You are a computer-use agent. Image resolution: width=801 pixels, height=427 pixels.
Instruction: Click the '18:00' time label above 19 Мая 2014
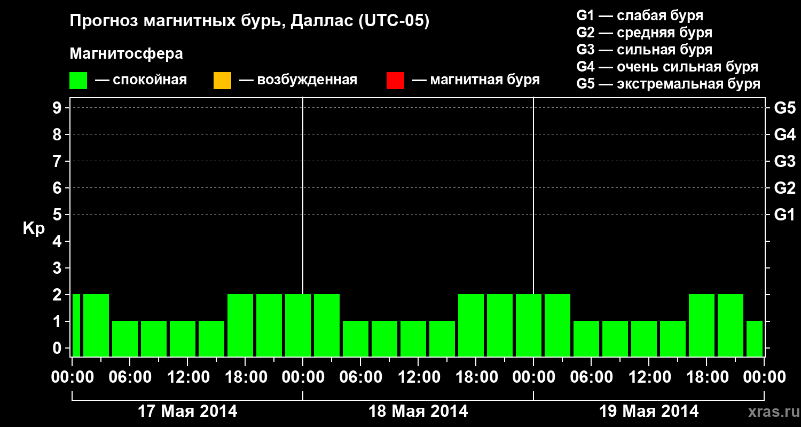click(x=706, y=377)
